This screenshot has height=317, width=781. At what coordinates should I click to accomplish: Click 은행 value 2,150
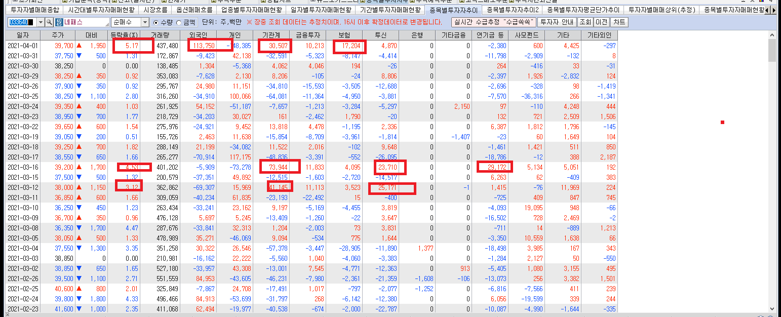pos(462,106)
